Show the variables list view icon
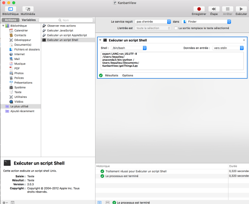 click(x=107, y=203)
